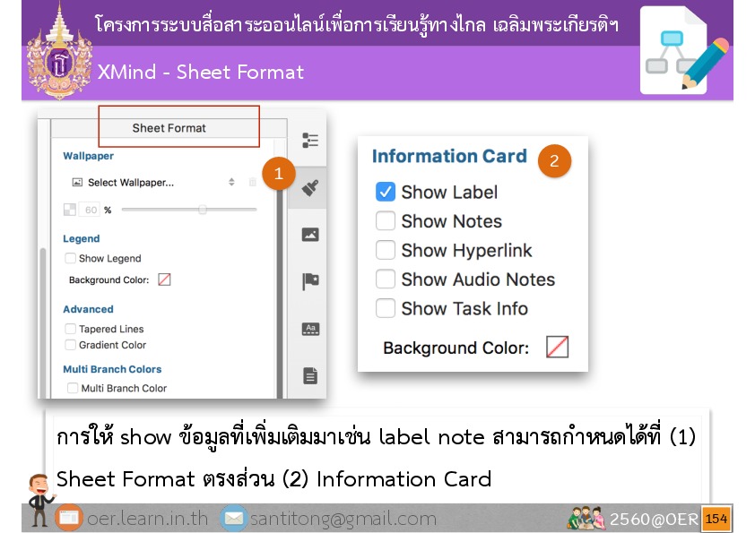Open the Select Wallpaper dropdown

(x=152, y=183)
